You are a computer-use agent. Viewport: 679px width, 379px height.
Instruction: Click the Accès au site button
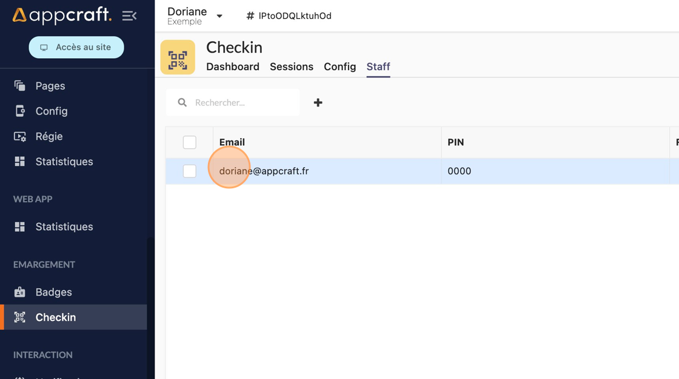point(76,47)
